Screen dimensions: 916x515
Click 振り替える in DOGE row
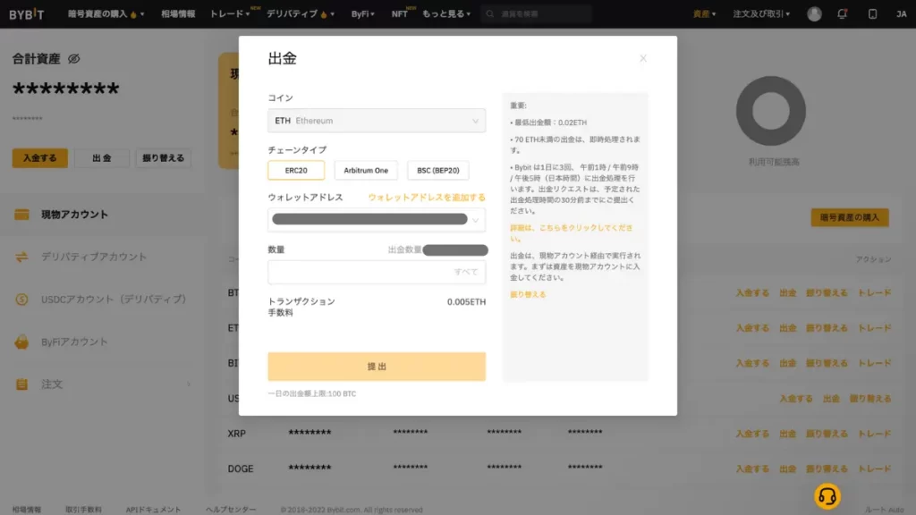(827, 469)
